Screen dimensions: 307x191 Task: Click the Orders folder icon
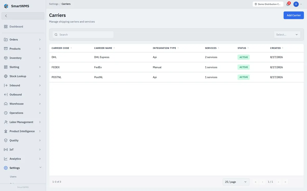click(x=6, y=39)
